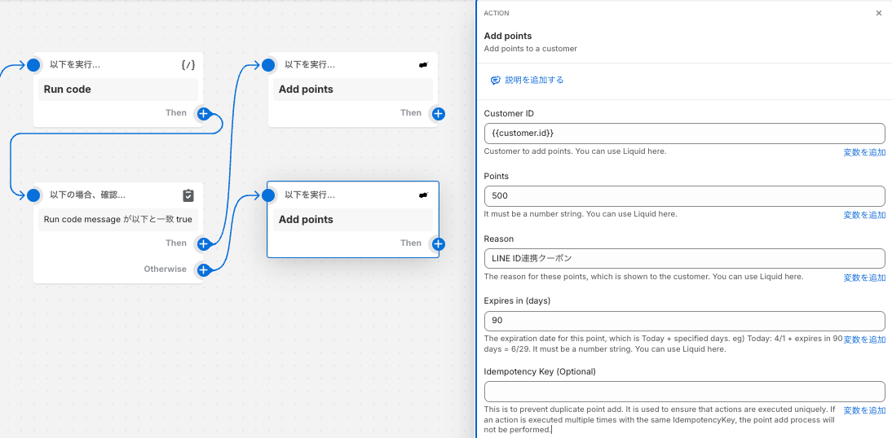Click the clipboard check icon on the condition step
The width and height of the screenshot is (892, 438).
(188, 195)
